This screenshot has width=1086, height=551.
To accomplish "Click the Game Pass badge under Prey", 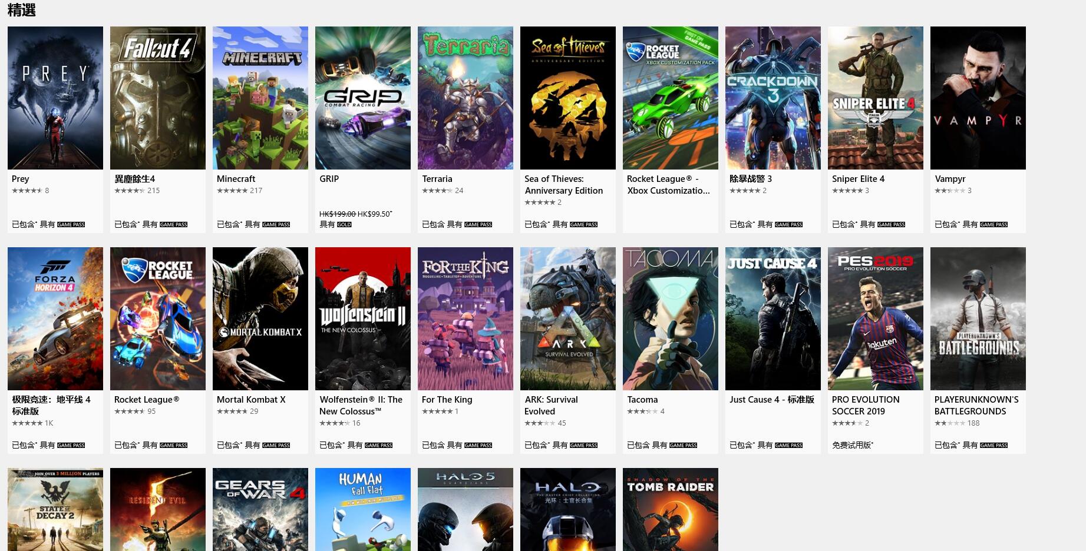I will pos(71,225).
